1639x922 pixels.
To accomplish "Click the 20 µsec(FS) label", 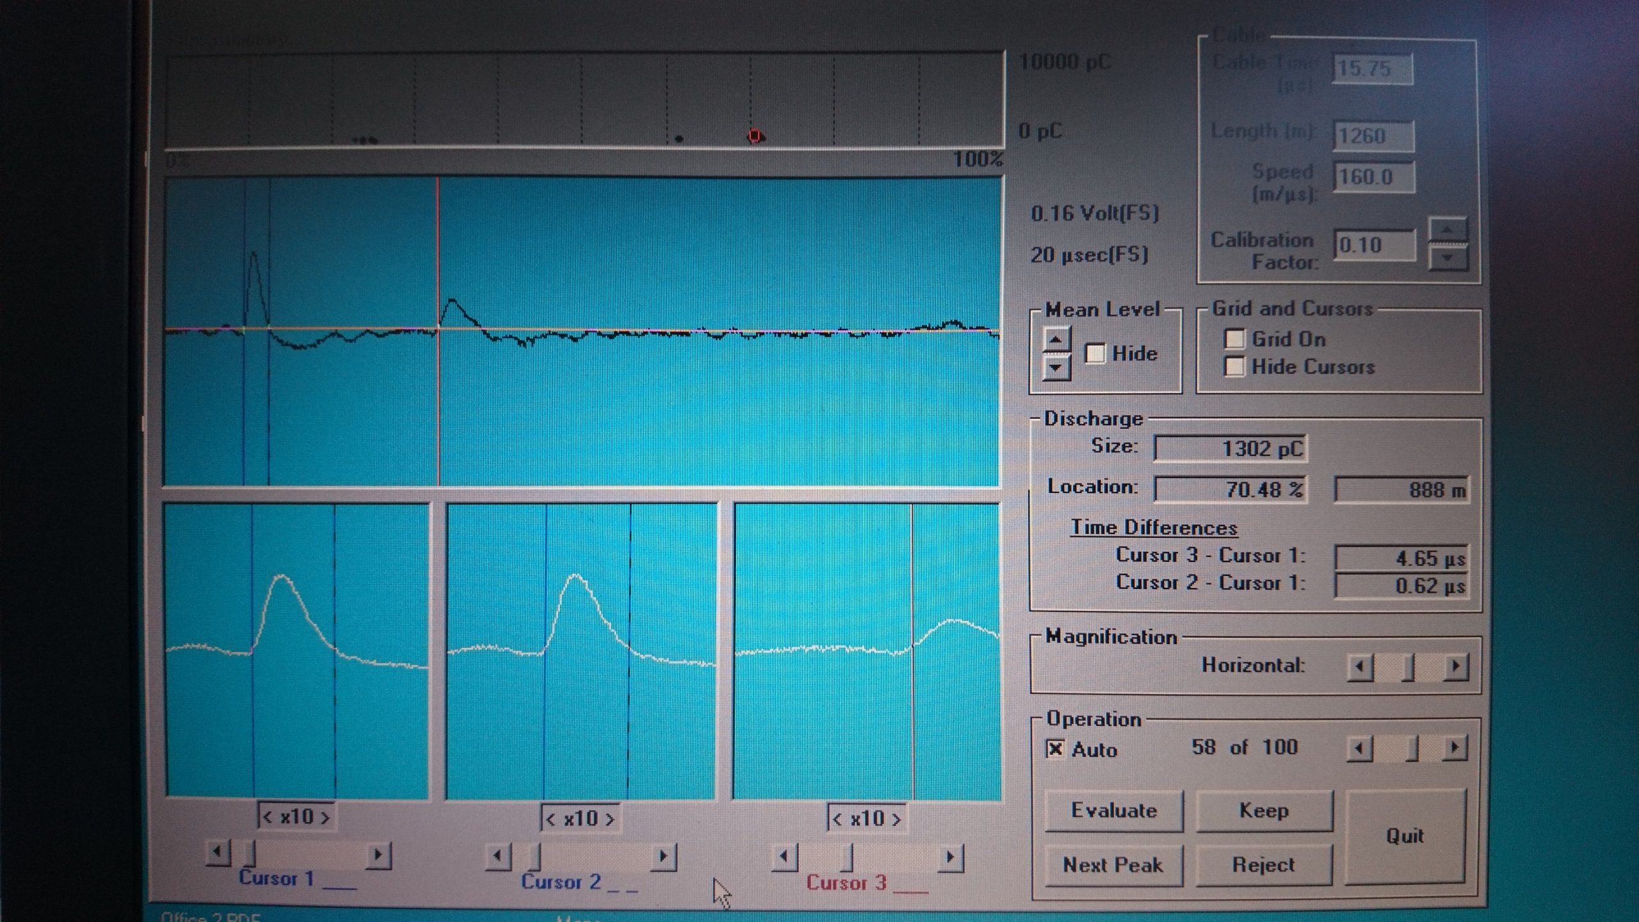I will [1089, 255].
